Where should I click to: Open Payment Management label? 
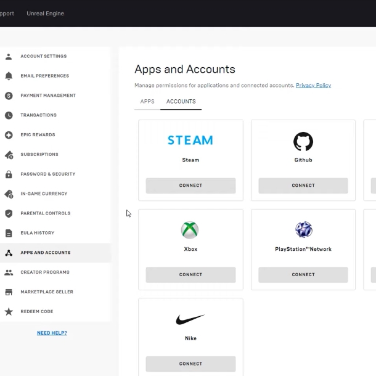[48, 96]
